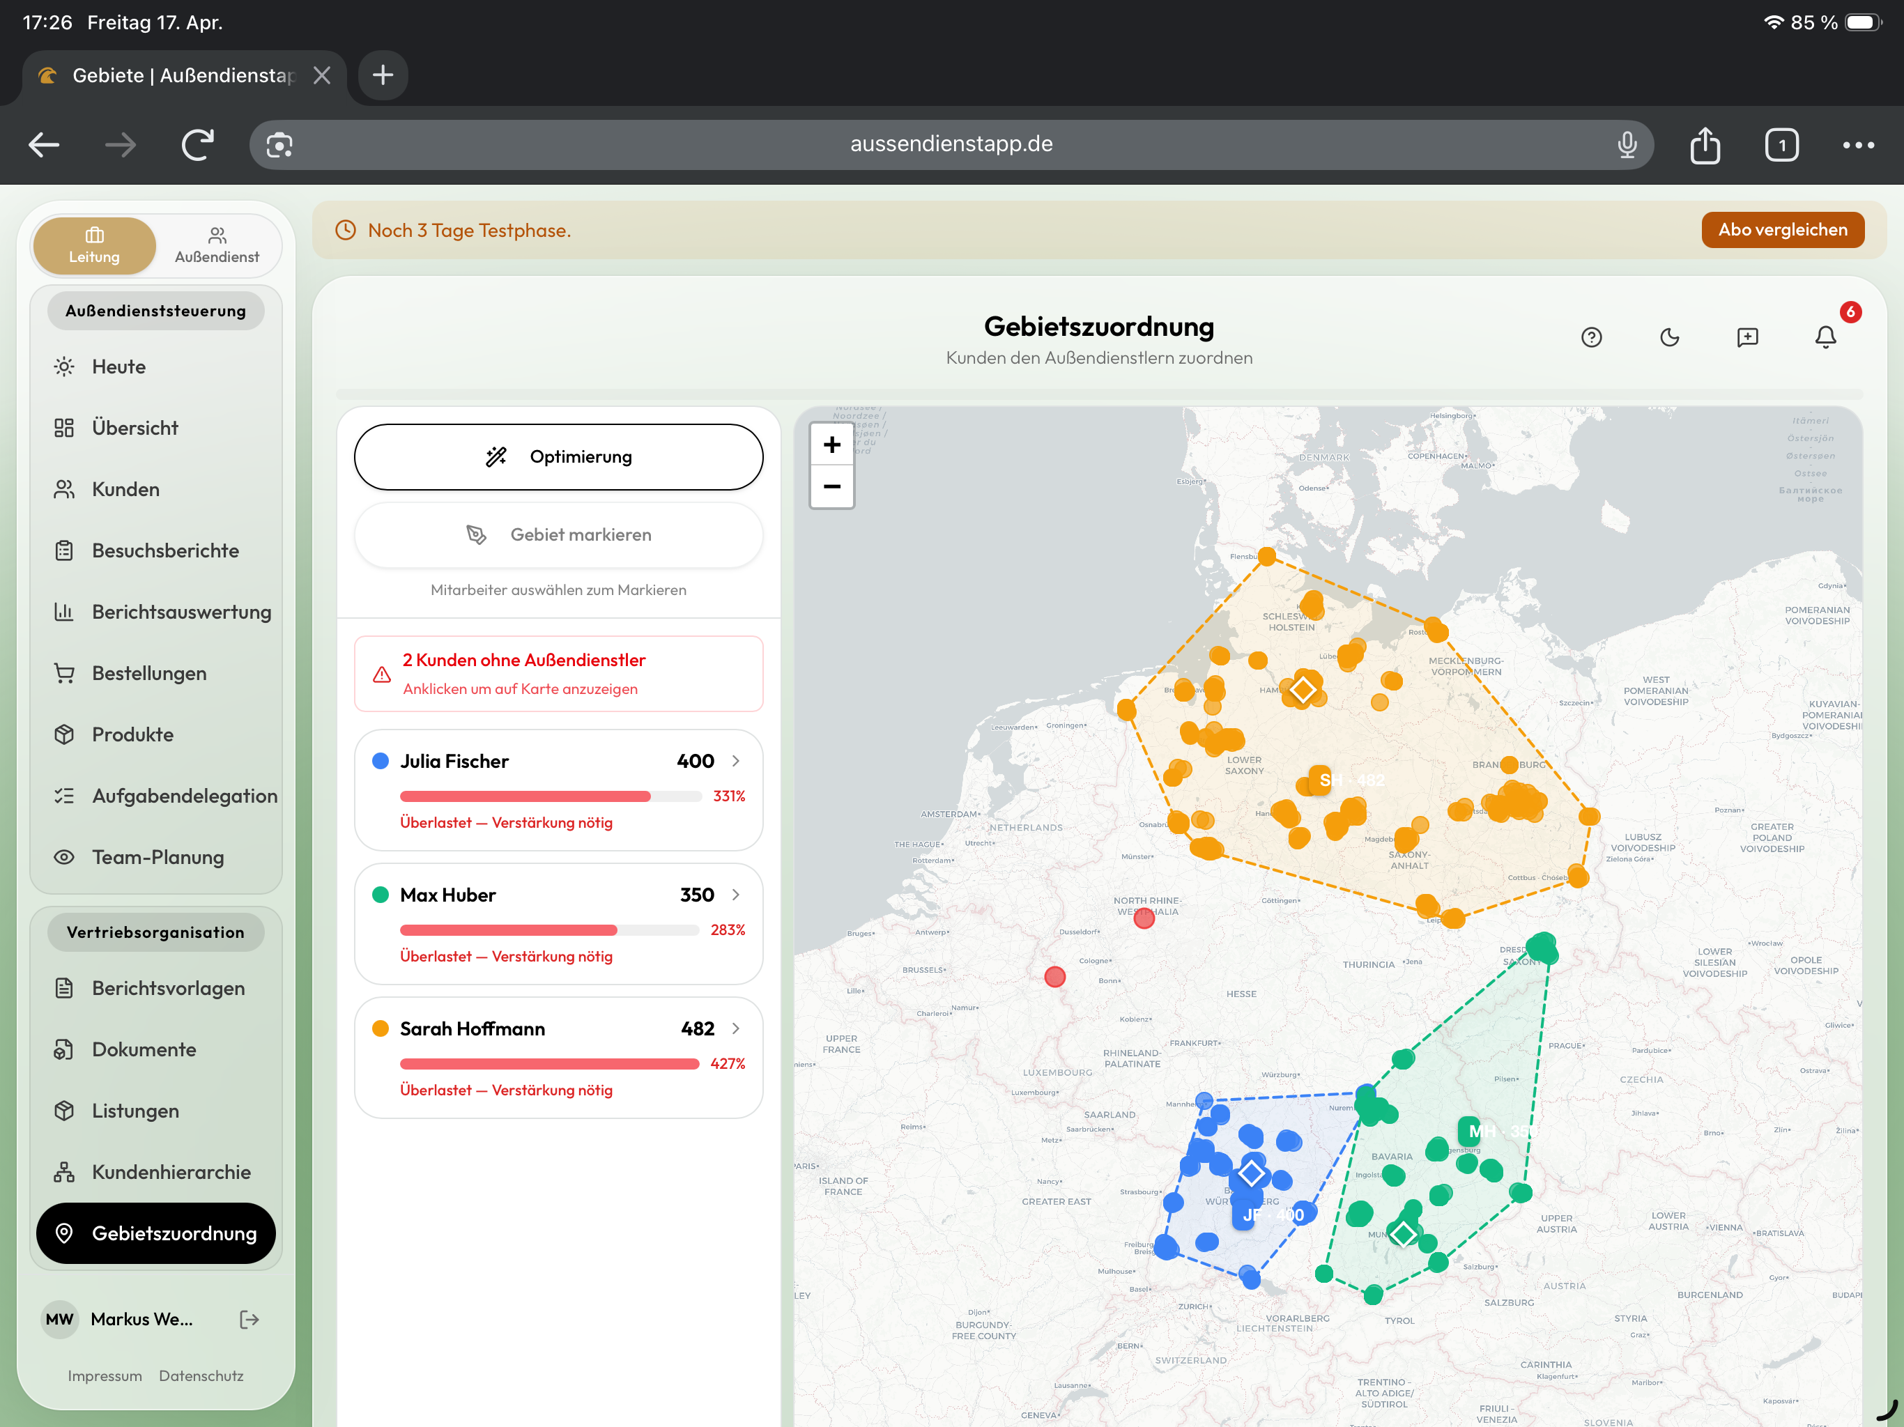Open the browser three-dots menu
Image resolution: width=1904 pixels, height=1427 pixels.
click(x=1859, y=145)
